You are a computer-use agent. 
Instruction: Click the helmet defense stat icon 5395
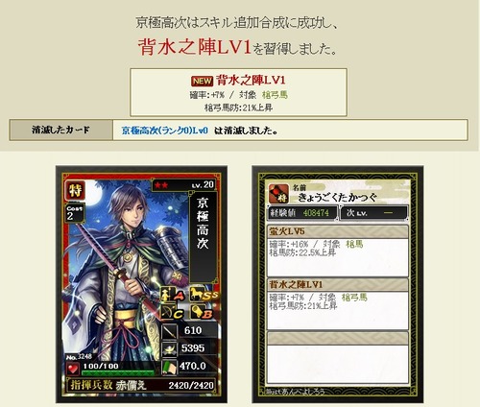pos(170,348)
